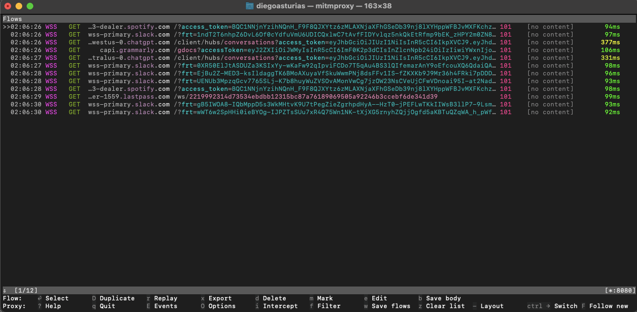
Task: Click the Duplicate shortcut in the key bar
Action: 117,298
